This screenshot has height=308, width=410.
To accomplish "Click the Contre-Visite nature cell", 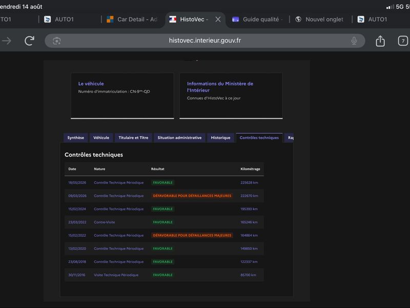I will 105,222.
